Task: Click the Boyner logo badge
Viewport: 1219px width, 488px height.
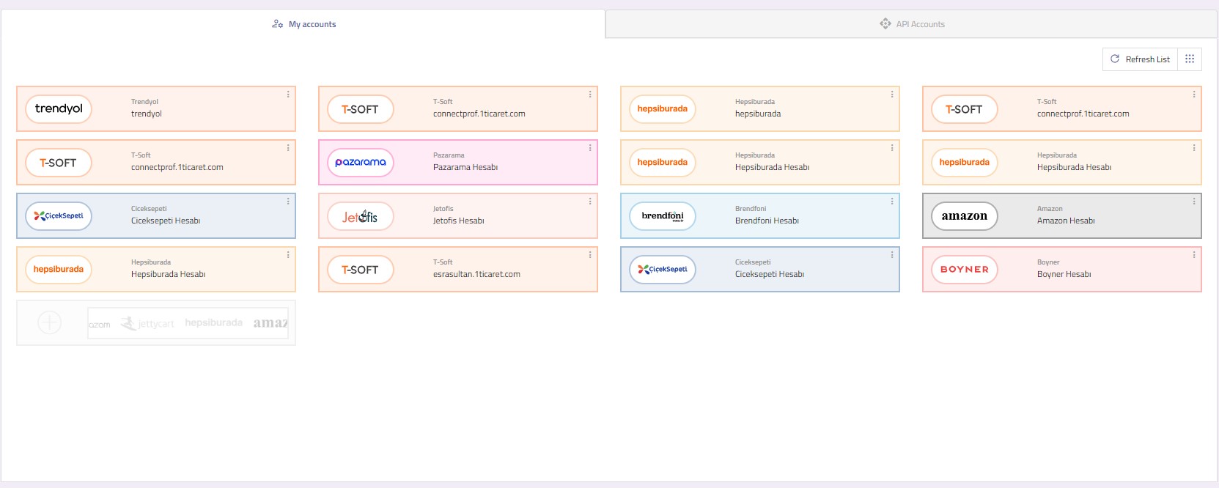Action: [x=964, y=270]
